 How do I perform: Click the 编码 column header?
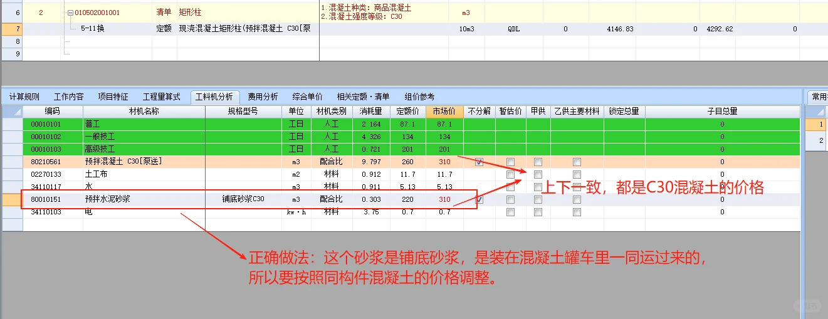[x=53, y=112]
